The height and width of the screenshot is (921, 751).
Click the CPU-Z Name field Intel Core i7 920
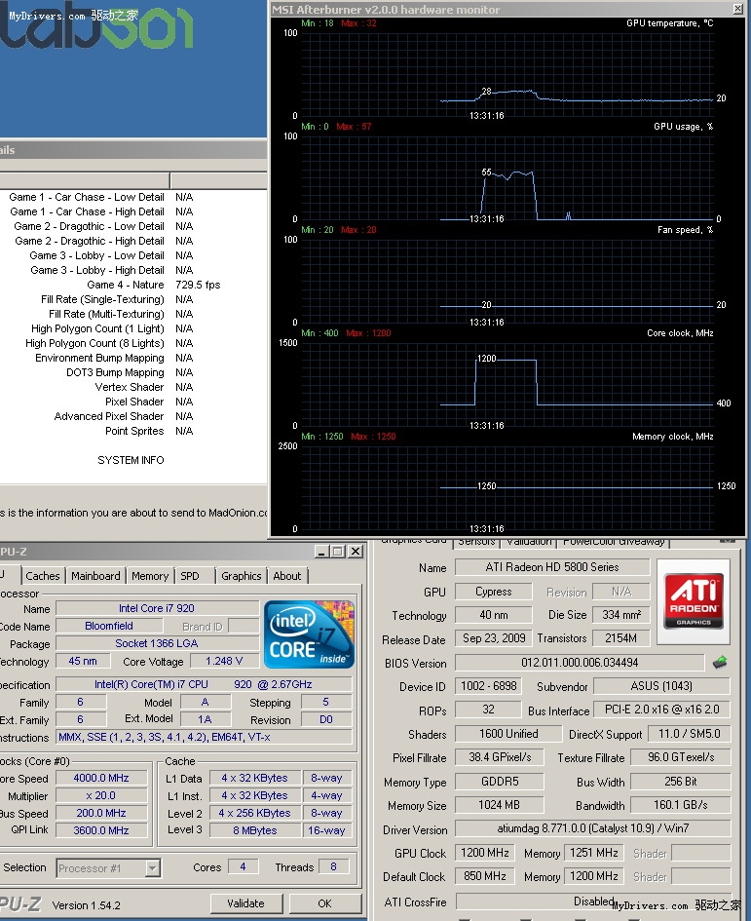tap(157, 608)
